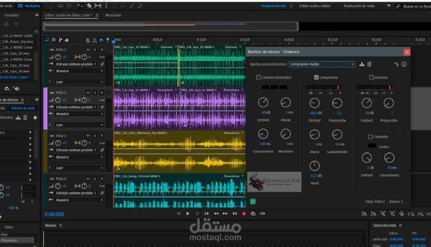The height and width of the screenshot is (247, 431).
Task: Click Compresor Umbral knob
Action: coord(315,104)
